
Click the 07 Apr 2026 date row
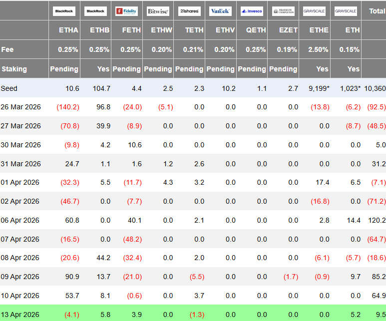click(x=193, y=239)
